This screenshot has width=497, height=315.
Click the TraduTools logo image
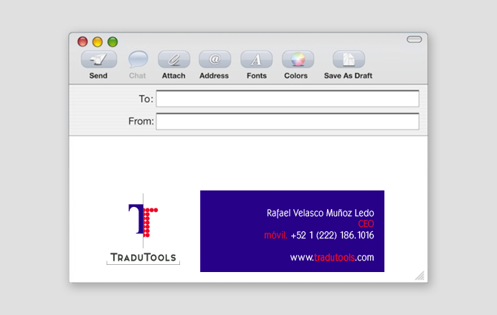click(x=143, y=229)
